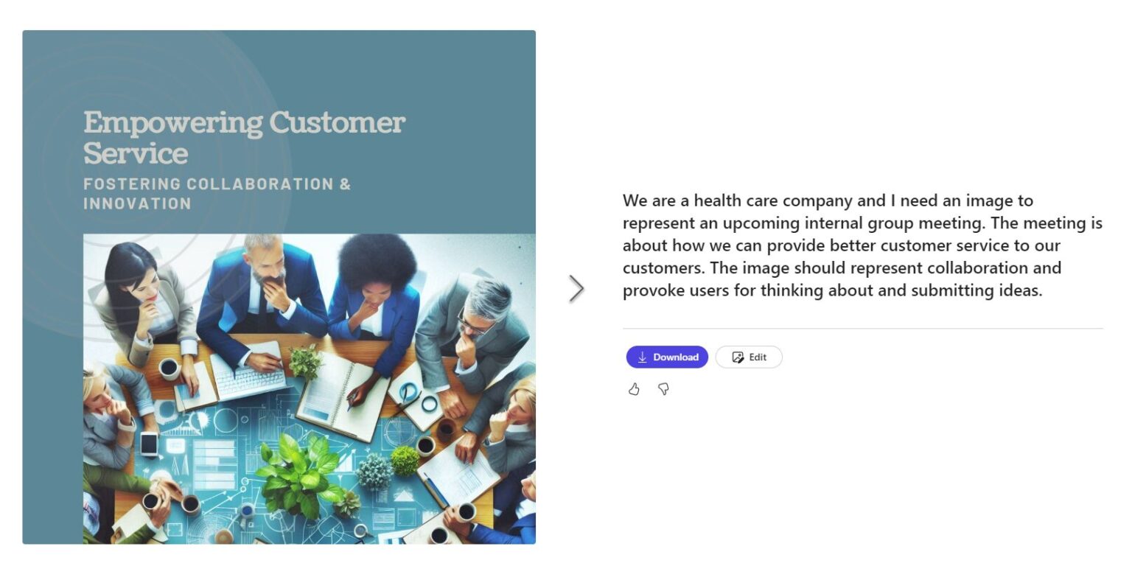The width and height of the screenshot is (1132, 566).
Task: Click the open spiral notebook in the photo
Action: pos(343,396)
